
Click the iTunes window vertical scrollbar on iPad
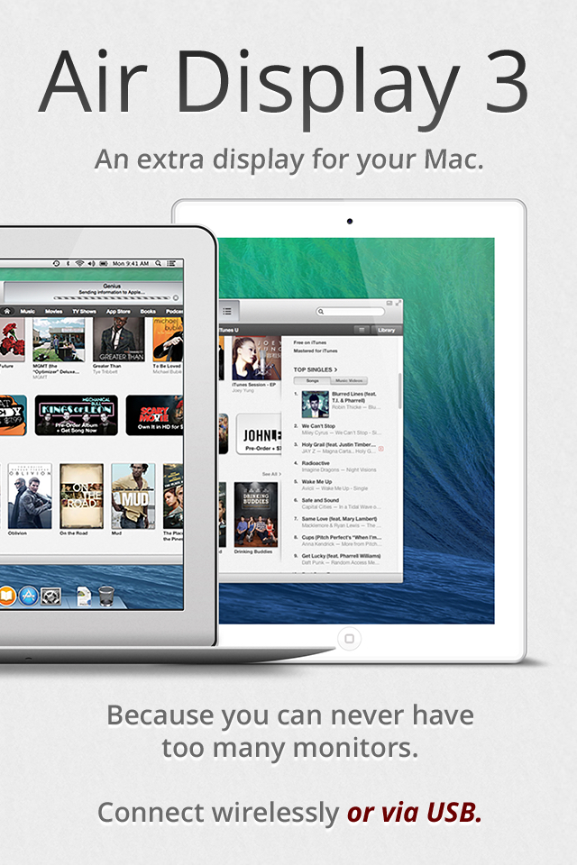pyautogui.click(x=399, y=390)
